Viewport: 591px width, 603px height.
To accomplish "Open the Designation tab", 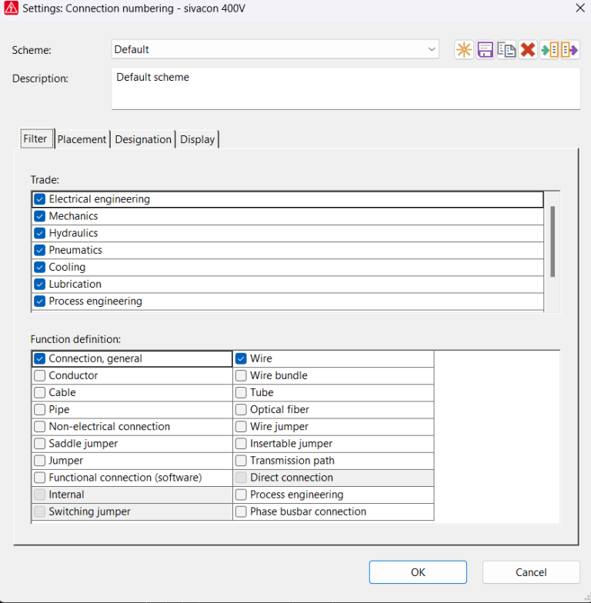I will 143,140.
